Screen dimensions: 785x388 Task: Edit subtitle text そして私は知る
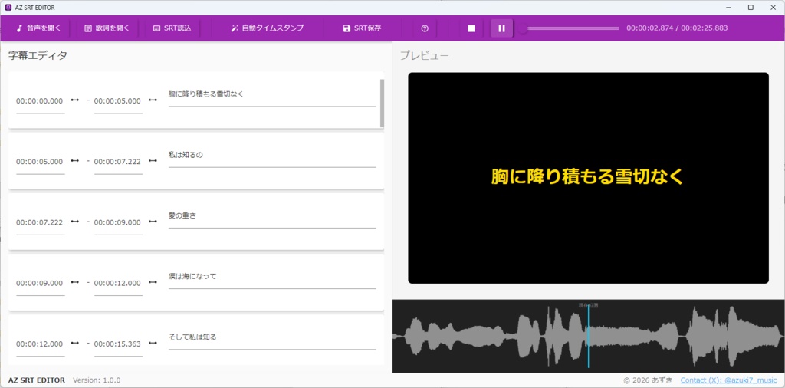(x=272, y=338)
